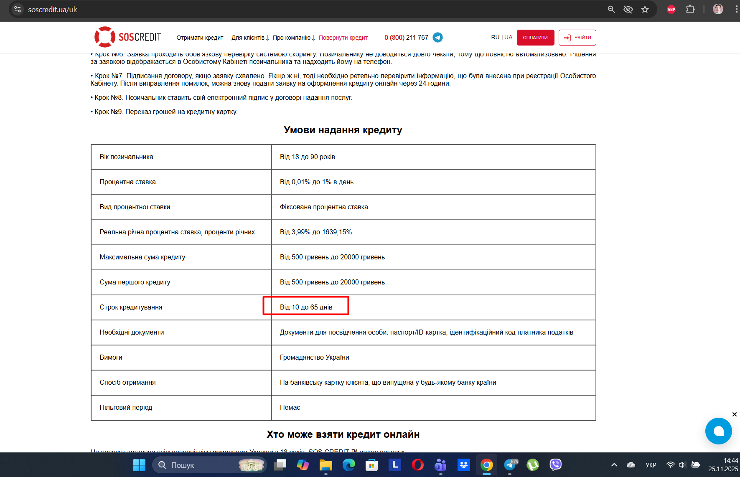Viewport: 740px width, 477px height.
Task: Open the chat widget bubble
Action: tap(718, 431)
